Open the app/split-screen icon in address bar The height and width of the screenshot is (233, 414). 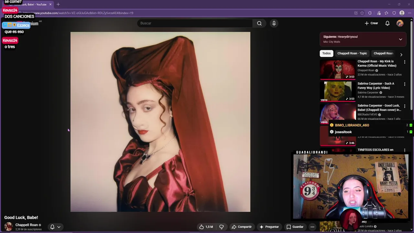(356, 13)
